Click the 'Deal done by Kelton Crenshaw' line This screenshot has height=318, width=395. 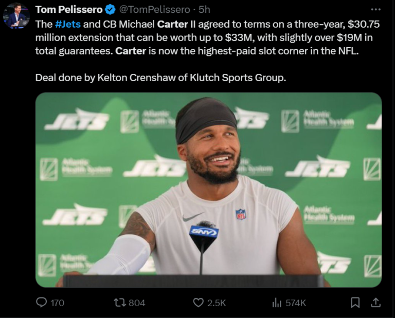(160, 78)
